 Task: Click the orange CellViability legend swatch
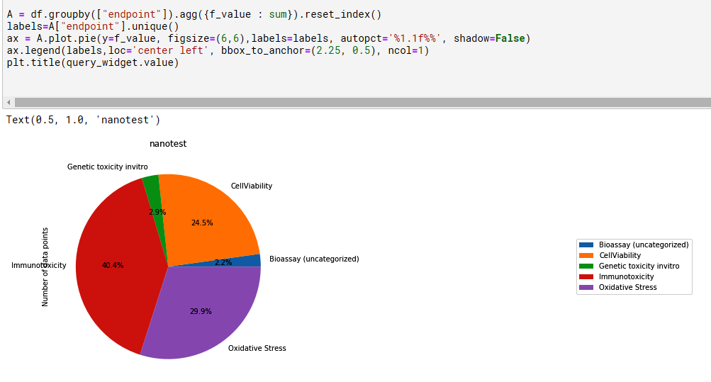coord(587,255)
